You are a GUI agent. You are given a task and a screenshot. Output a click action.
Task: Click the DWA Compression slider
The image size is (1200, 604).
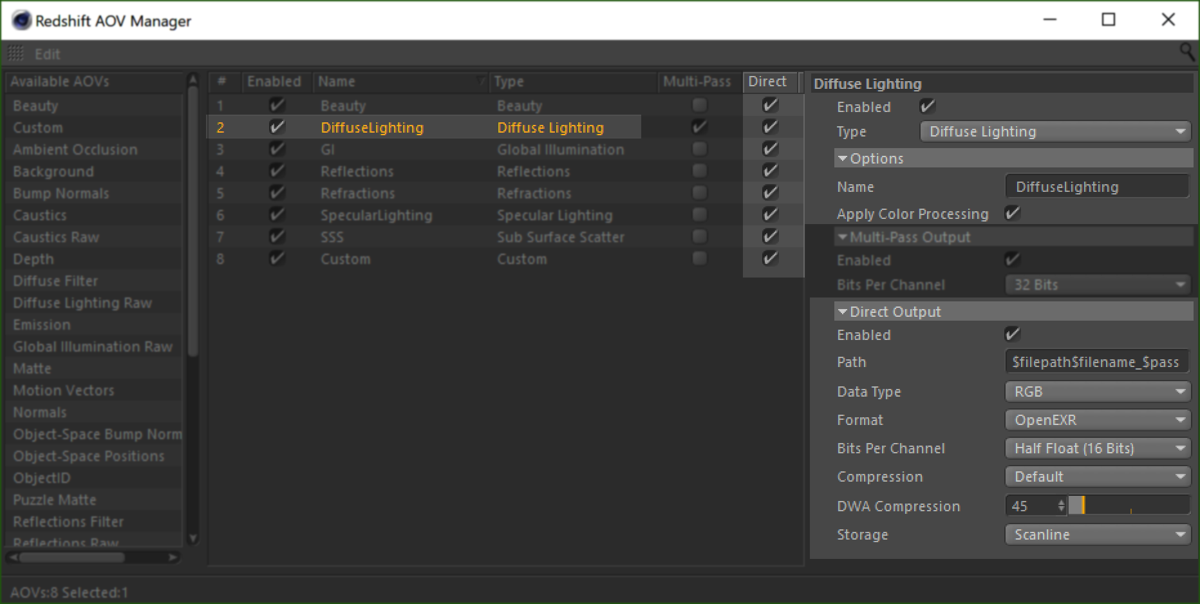tap(1129, 505)
